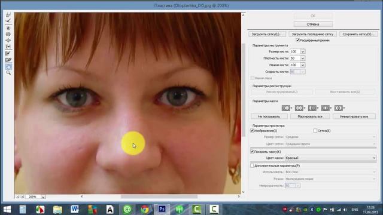This screenshot has height=215, width=383.
Task: Select the Thaw Mask tool
Action: [x=8, y=60]
